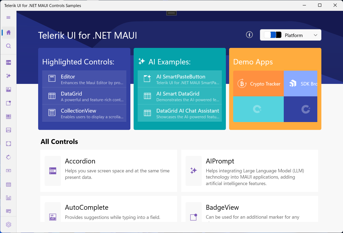Click the CollectionView list icon

click(52, 113)
